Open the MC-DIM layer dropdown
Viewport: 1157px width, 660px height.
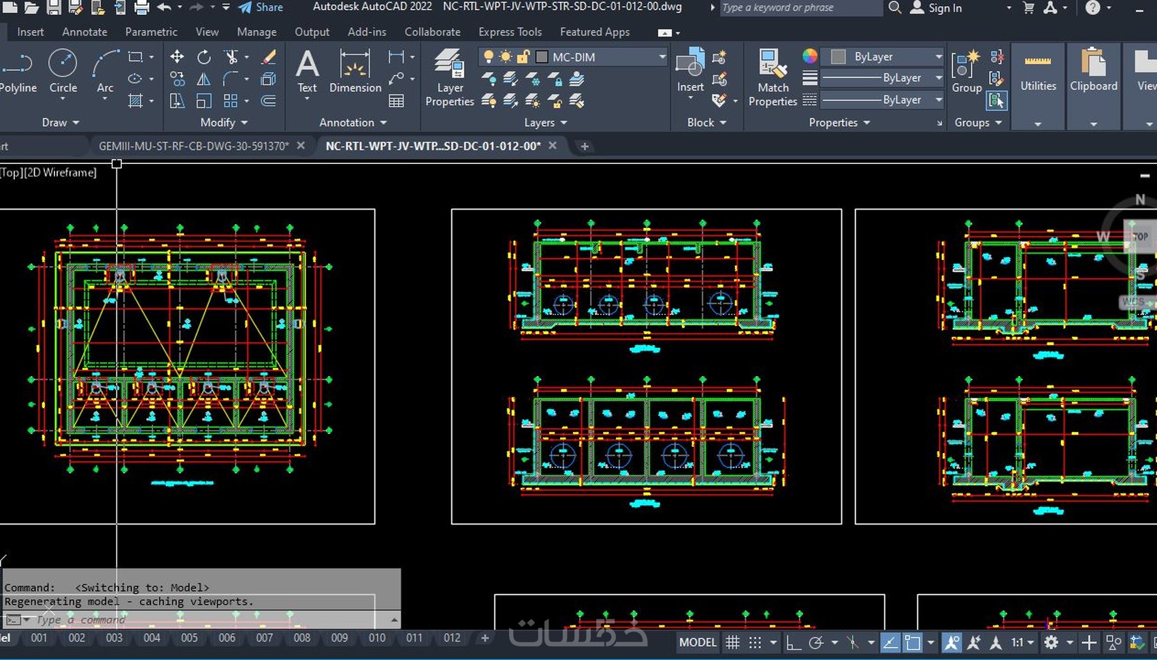coord(662,57)
